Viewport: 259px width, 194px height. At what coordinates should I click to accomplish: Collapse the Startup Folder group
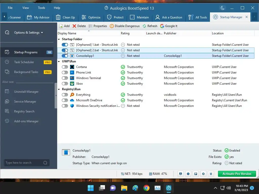pos(59,39)
